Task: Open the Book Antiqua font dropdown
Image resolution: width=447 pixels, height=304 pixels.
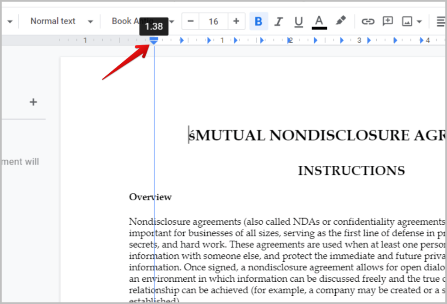Action: coord(143,21)
